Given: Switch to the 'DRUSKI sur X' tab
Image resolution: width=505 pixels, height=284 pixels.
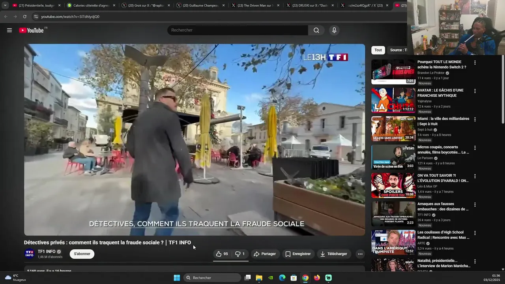Looking at the screenshot, I should click(x=310, y=6).
